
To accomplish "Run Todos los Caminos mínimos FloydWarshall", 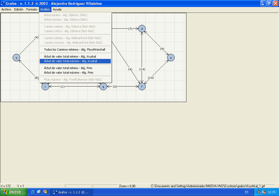I will (74, 50).
